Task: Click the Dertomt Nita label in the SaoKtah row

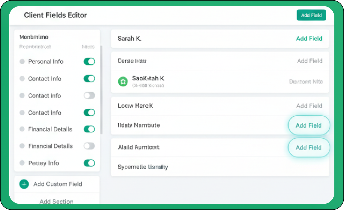Action: tap(306, 82)
